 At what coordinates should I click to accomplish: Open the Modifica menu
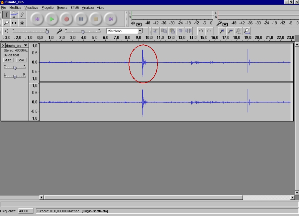15,8
